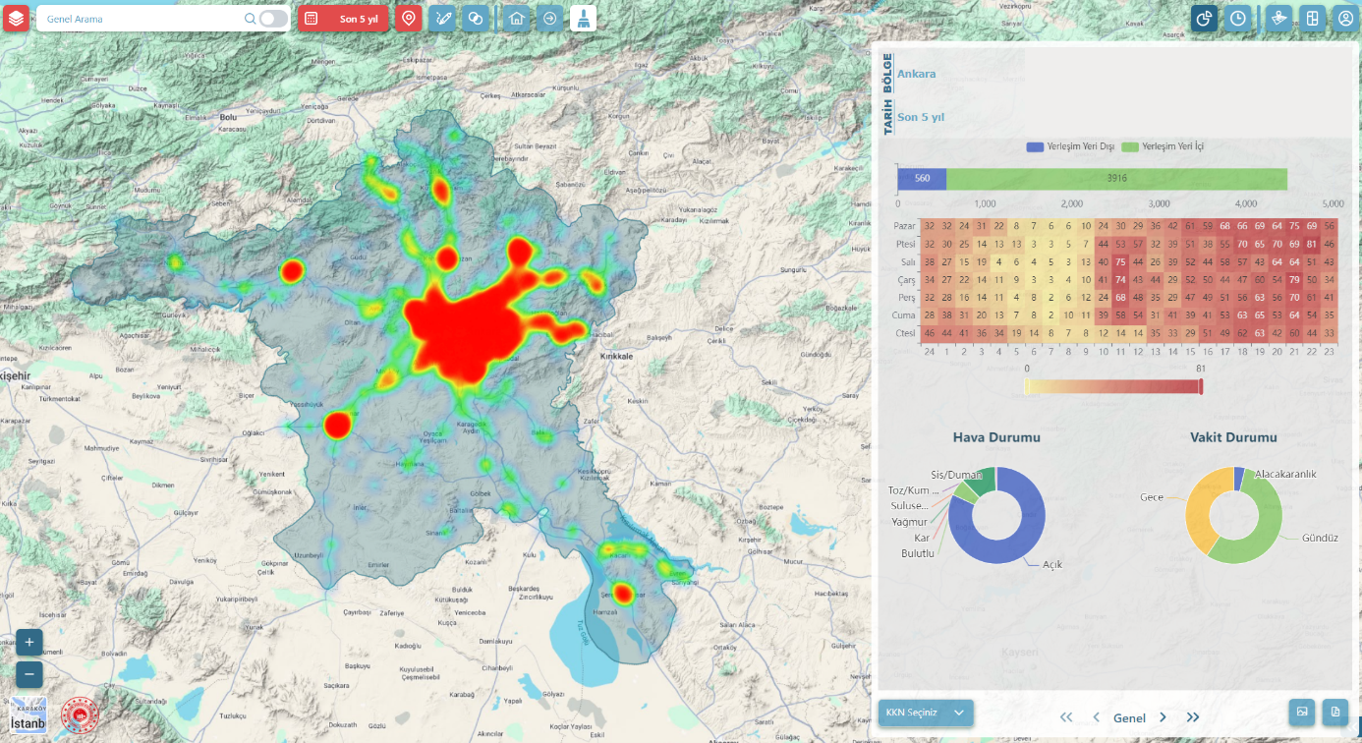This screenshot has width=1362, height=743.
Task: Clear the map with the broom tool
Action: pos(583,18)
